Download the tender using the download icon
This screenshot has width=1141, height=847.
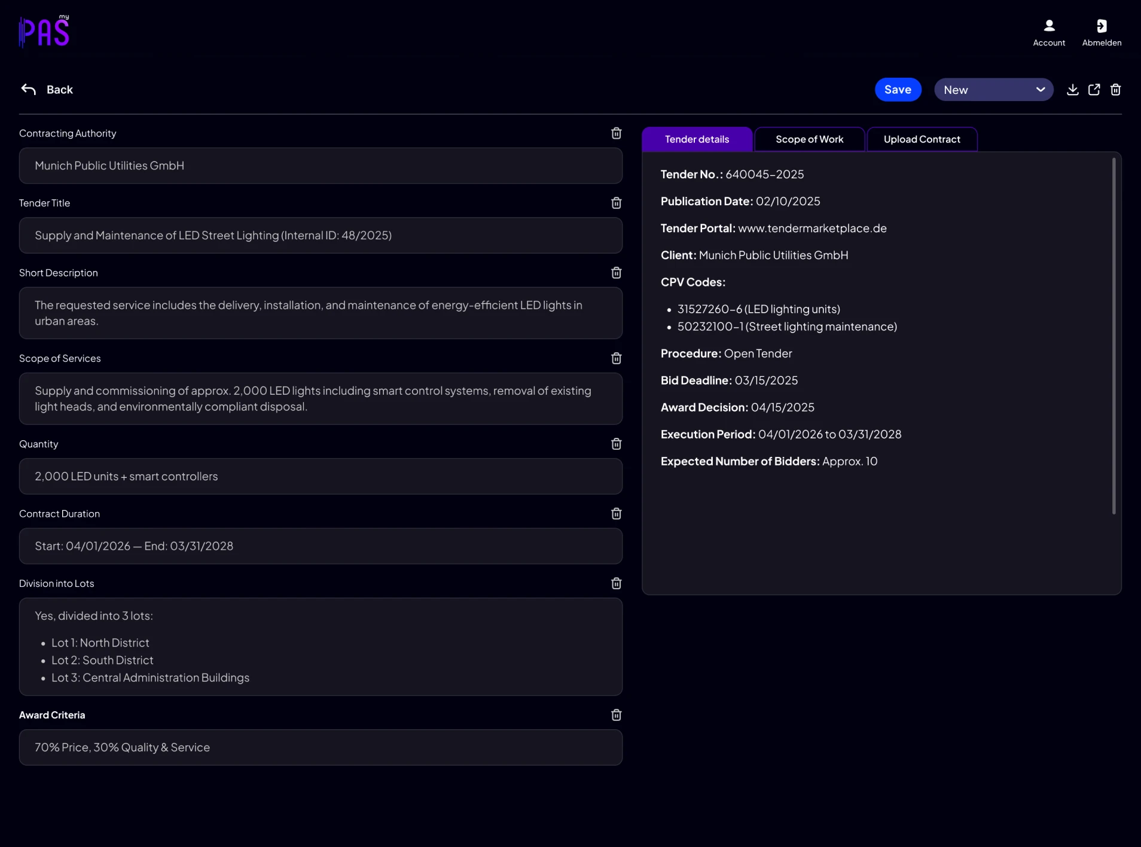point(1073,90)
